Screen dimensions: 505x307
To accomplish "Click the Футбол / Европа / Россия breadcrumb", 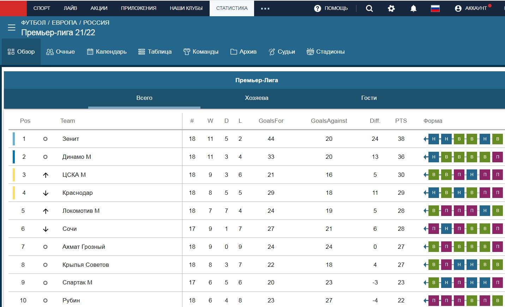I will coord(65,23).
